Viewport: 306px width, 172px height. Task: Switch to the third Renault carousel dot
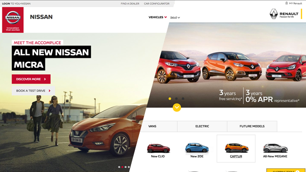[183, 99]
